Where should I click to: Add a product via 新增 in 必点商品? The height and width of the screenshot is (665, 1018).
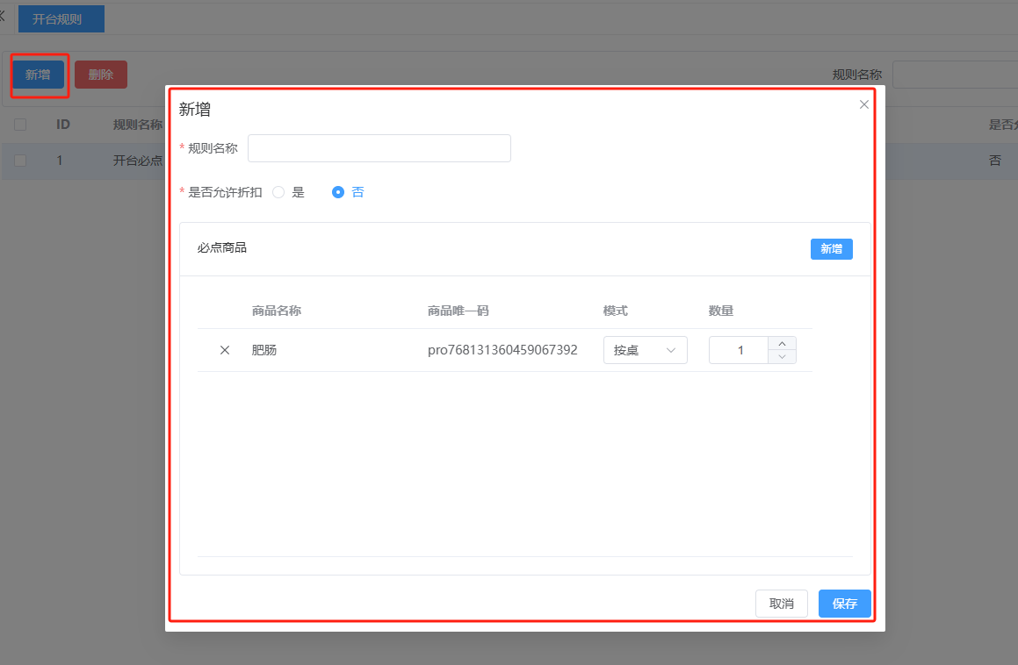(831, 249)
